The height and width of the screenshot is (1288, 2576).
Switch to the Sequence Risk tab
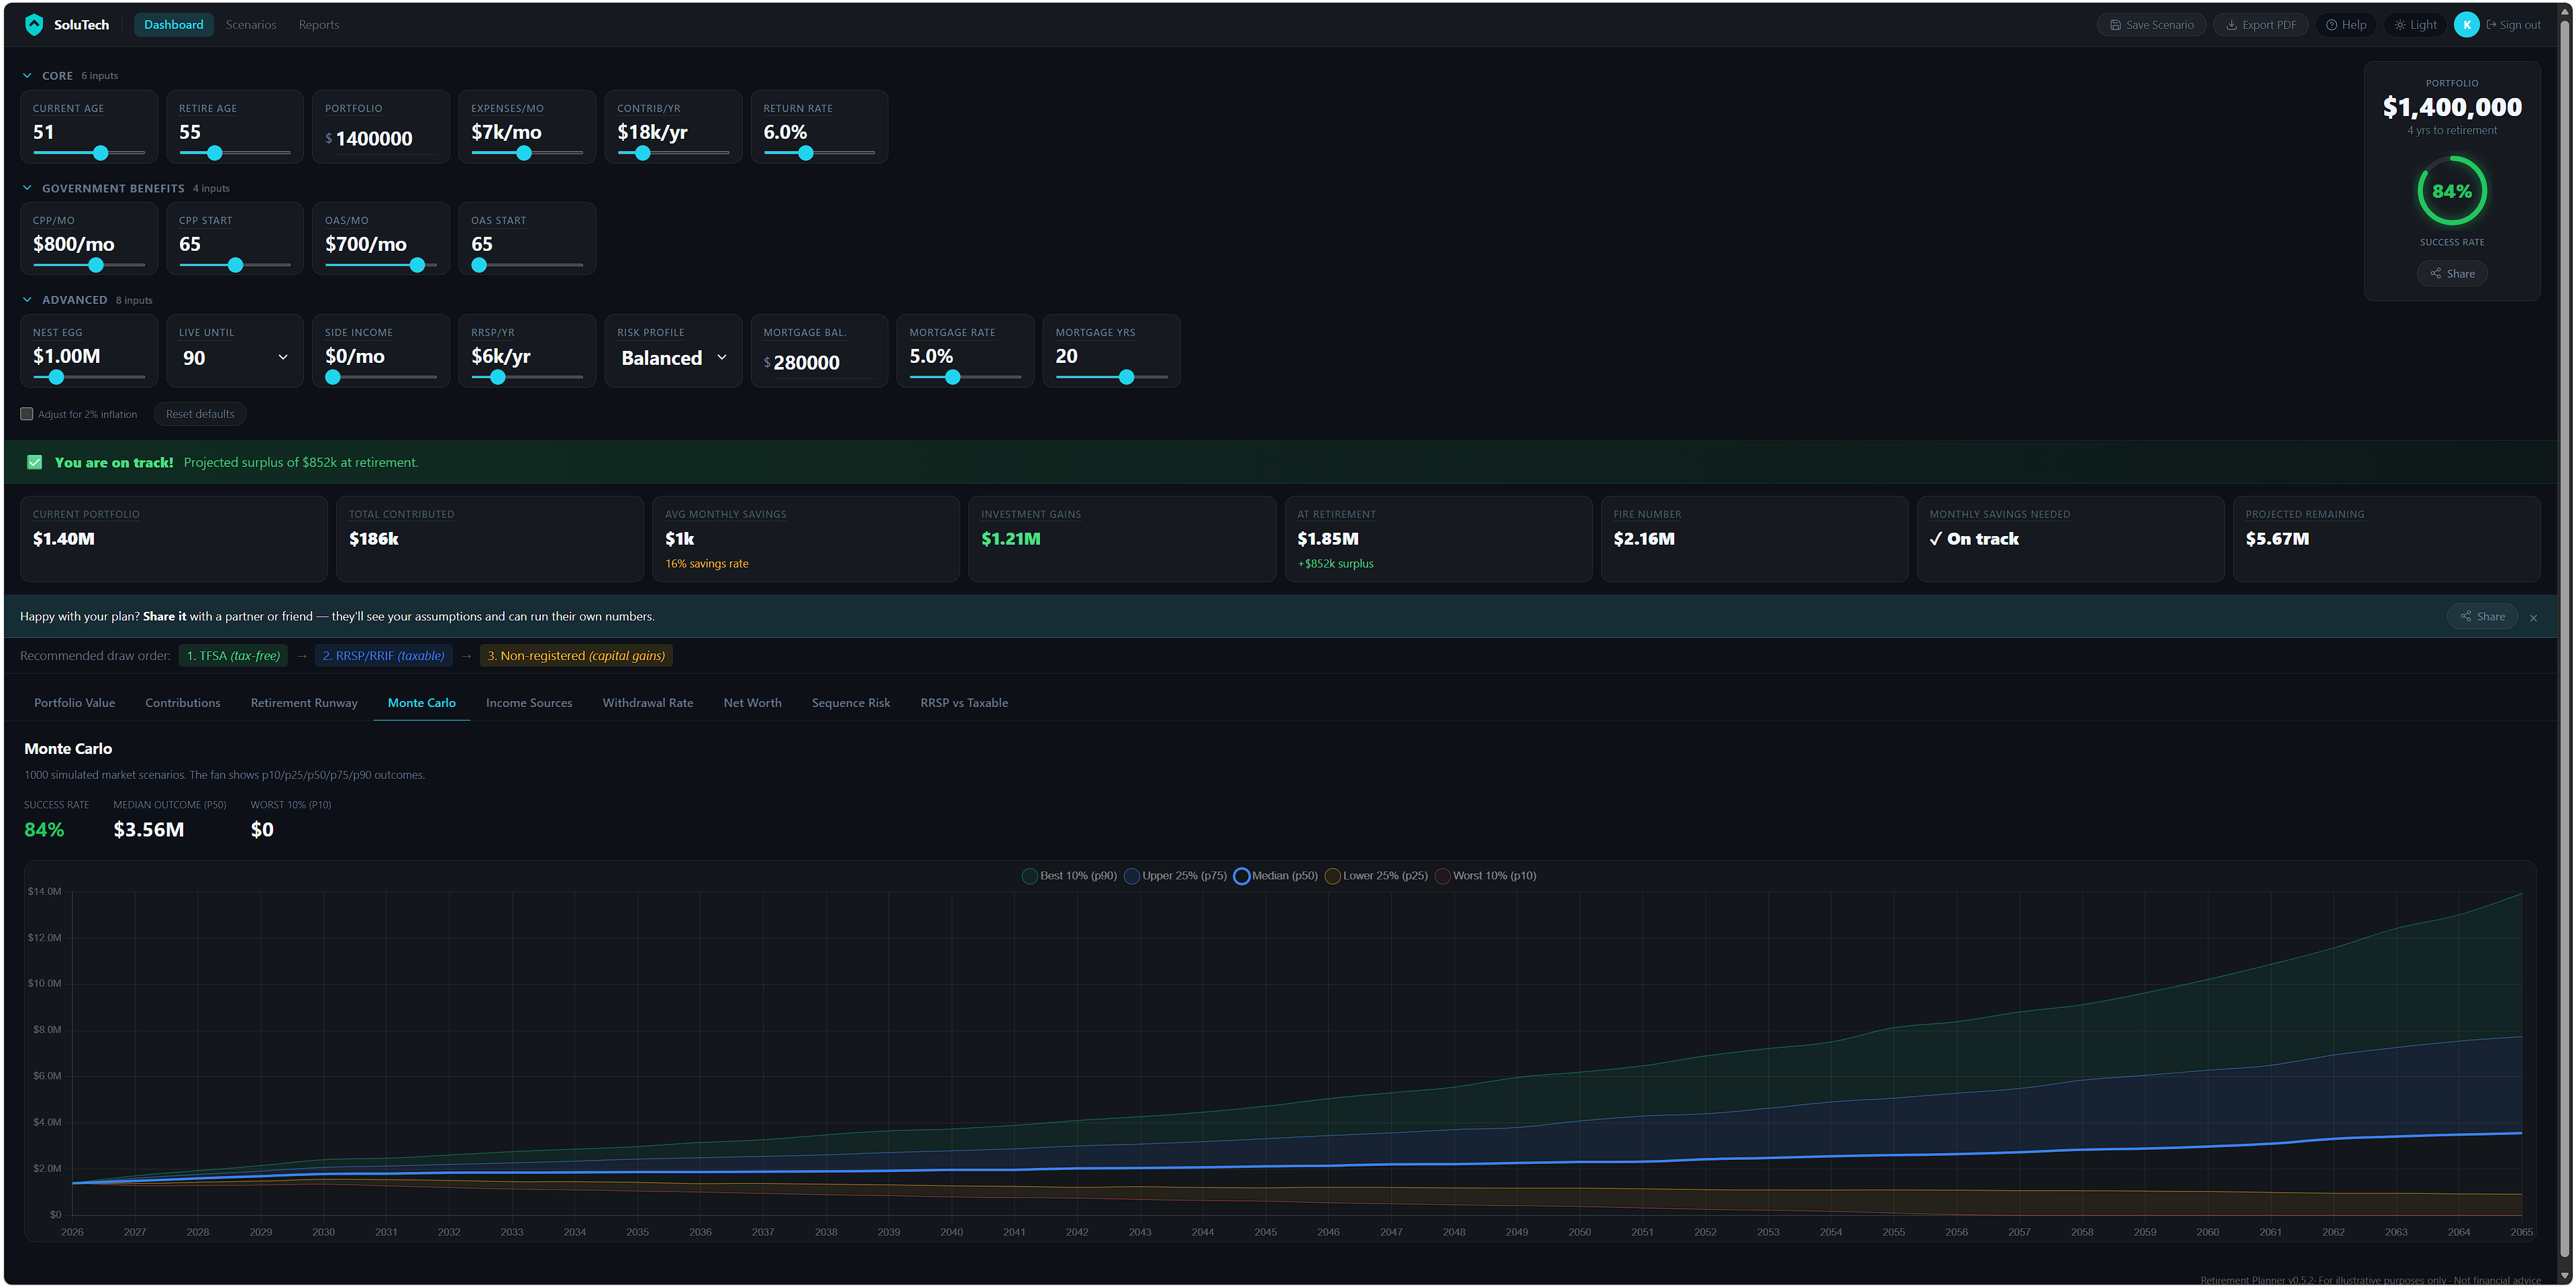(850, 703)
